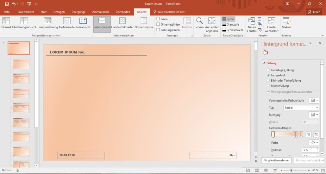Open Notizenmaster view
This screenshot has height=174, width=326.
pos(144,23)
